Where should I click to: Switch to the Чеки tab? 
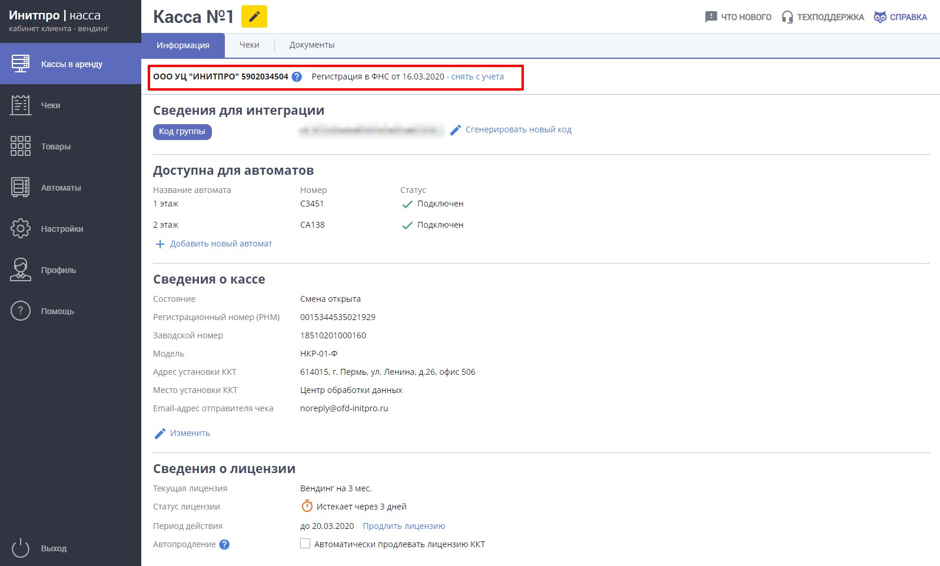(x=250, y=45)
